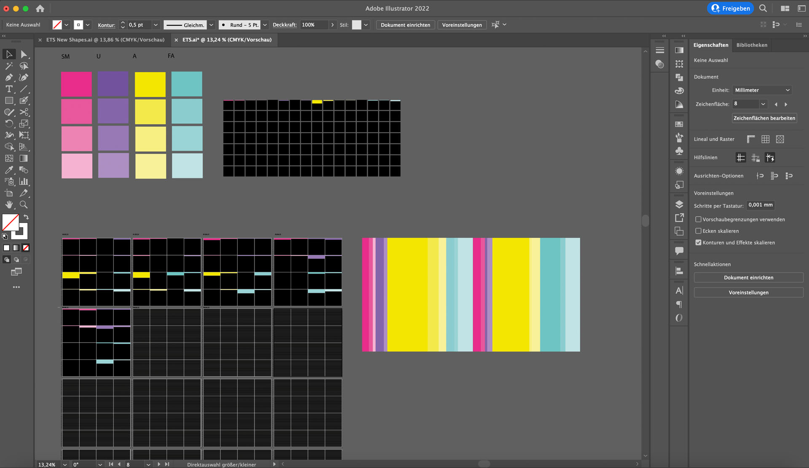The width and height of the screenshot is (809, 468).
Task: Select the Magic Wand tool
Action: (9, 66)
